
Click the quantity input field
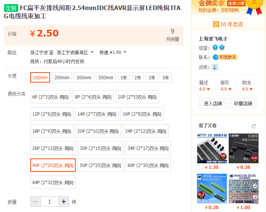[x=50, y=202]
